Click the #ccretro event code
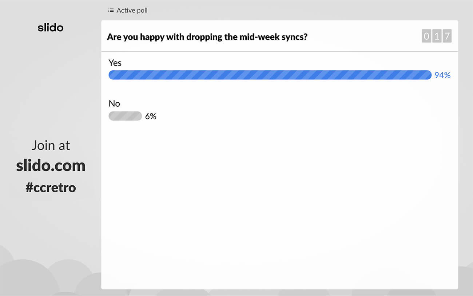Screen dimensions: 473x296 pos(51,187)
